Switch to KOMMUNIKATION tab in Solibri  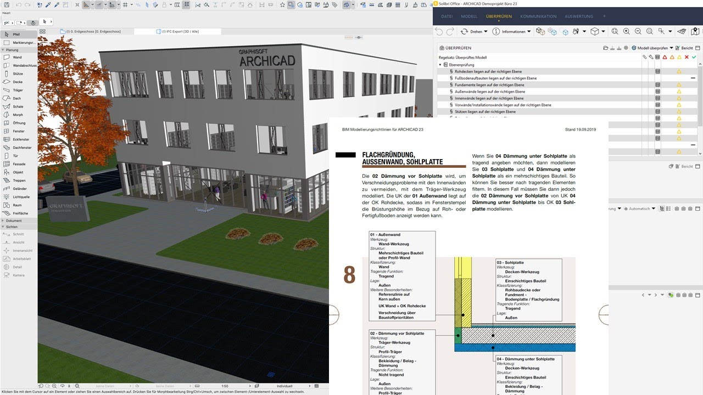[x=538, y=16]
